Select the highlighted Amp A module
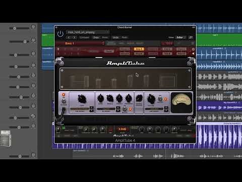 139,49
